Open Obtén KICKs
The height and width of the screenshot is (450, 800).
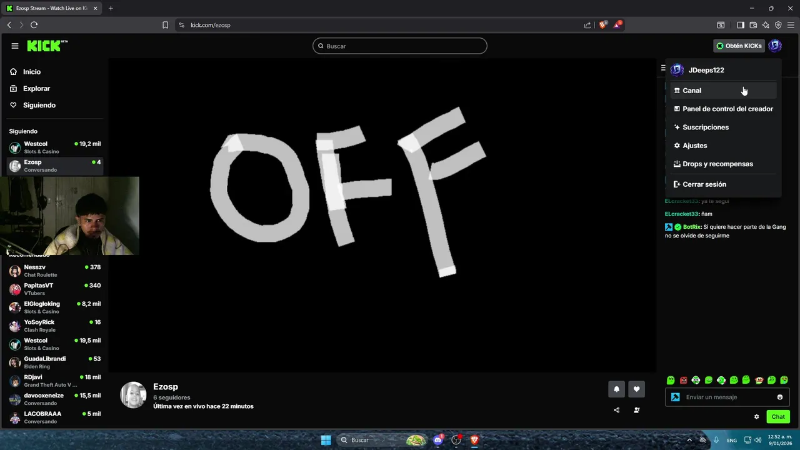click(739, 46)
